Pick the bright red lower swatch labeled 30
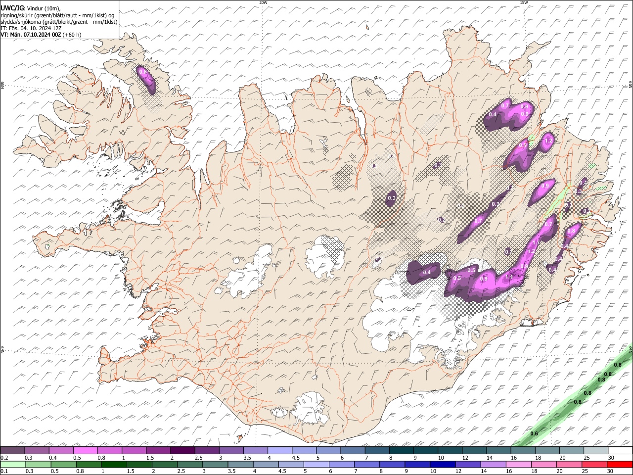The height and width of the screenshot is (475, 633). [620, 464]
